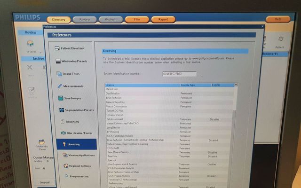This screenshot has width=301, height=188.
Task: Sort by the License column header
Action: pyautogui.click(x=143, y=85)
